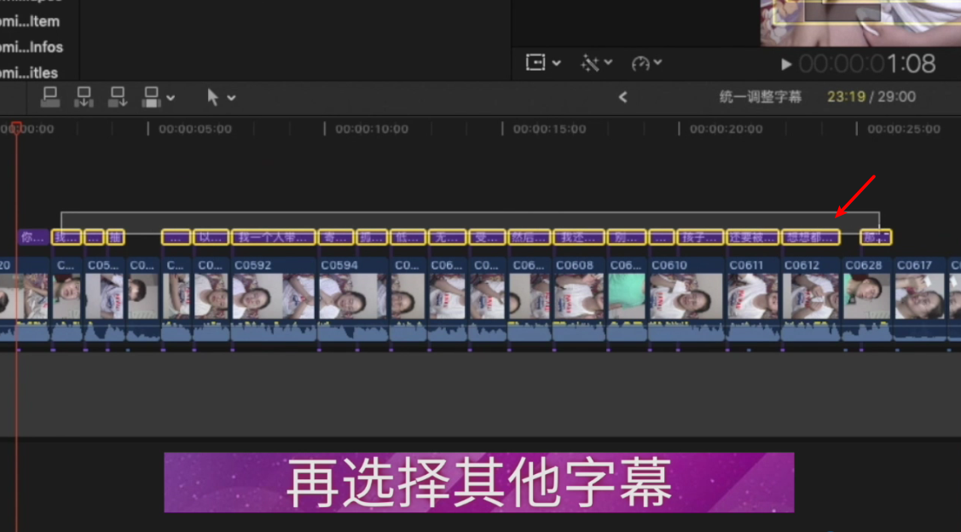Select the title clip 然后…
Screen dimensions: 961x532
click(x=529, y=237)
